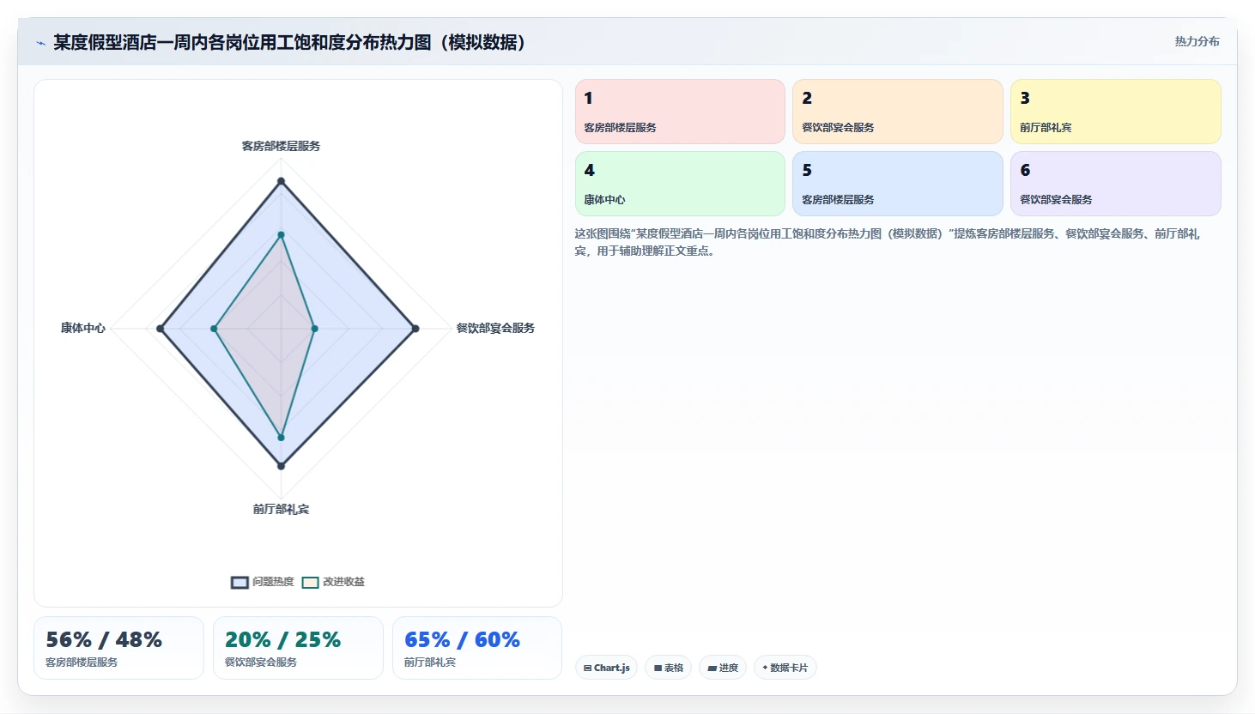Viewport: 1255px width, 714px height.
Task: Open card 1 客房部楼层服务
Action: pos(680,112)
